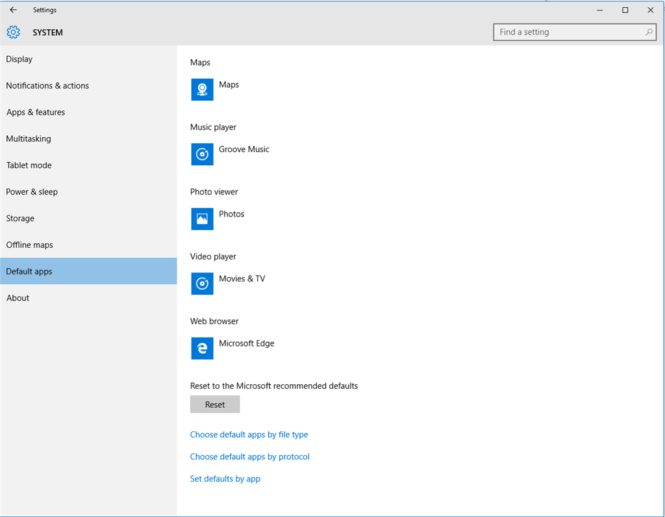665x517 pixels.
Task: Select Storage in the sidebar
Action: [x=20, y=219]
